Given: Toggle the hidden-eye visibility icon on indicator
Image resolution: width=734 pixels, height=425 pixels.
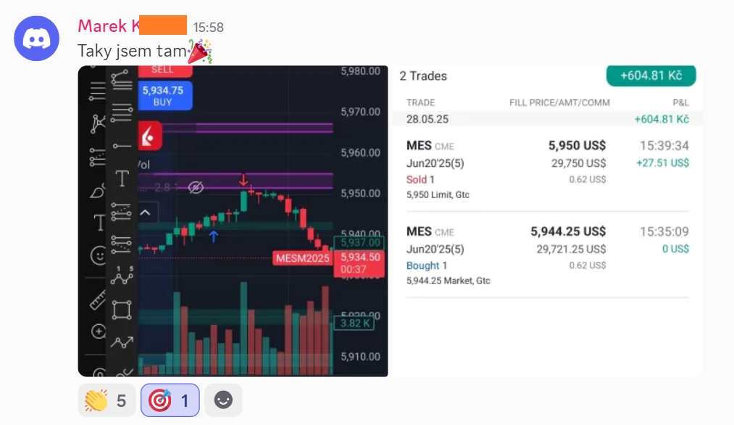Looking at the screenshot, I should click(x=196, y=187).
